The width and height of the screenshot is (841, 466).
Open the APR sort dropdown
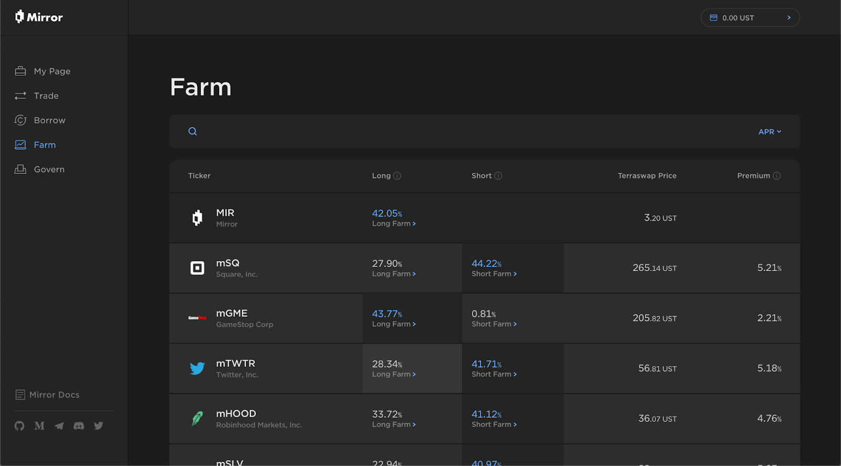[770, 132]
